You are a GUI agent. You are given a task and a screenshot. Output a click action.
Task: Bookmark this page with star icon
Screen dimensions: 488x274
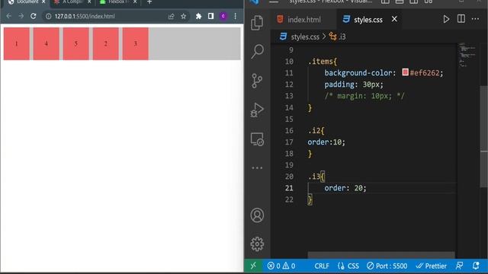[183, 16]
